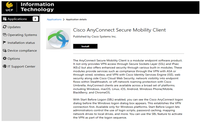Click the Updates refresh arrows icon

pos(5,27)
